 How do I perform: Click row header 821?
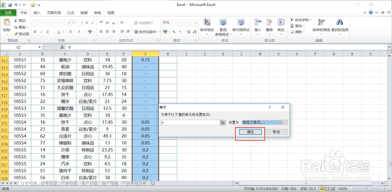[4, 123]
